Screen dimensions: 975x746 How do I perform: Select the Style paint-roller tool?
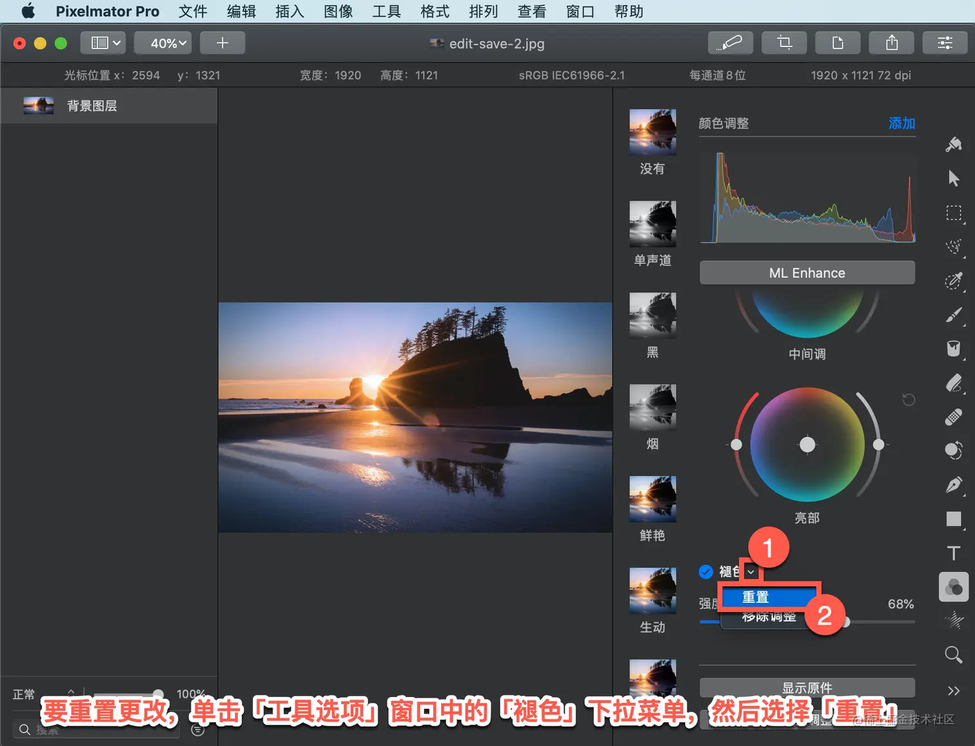tap(954, 144)
